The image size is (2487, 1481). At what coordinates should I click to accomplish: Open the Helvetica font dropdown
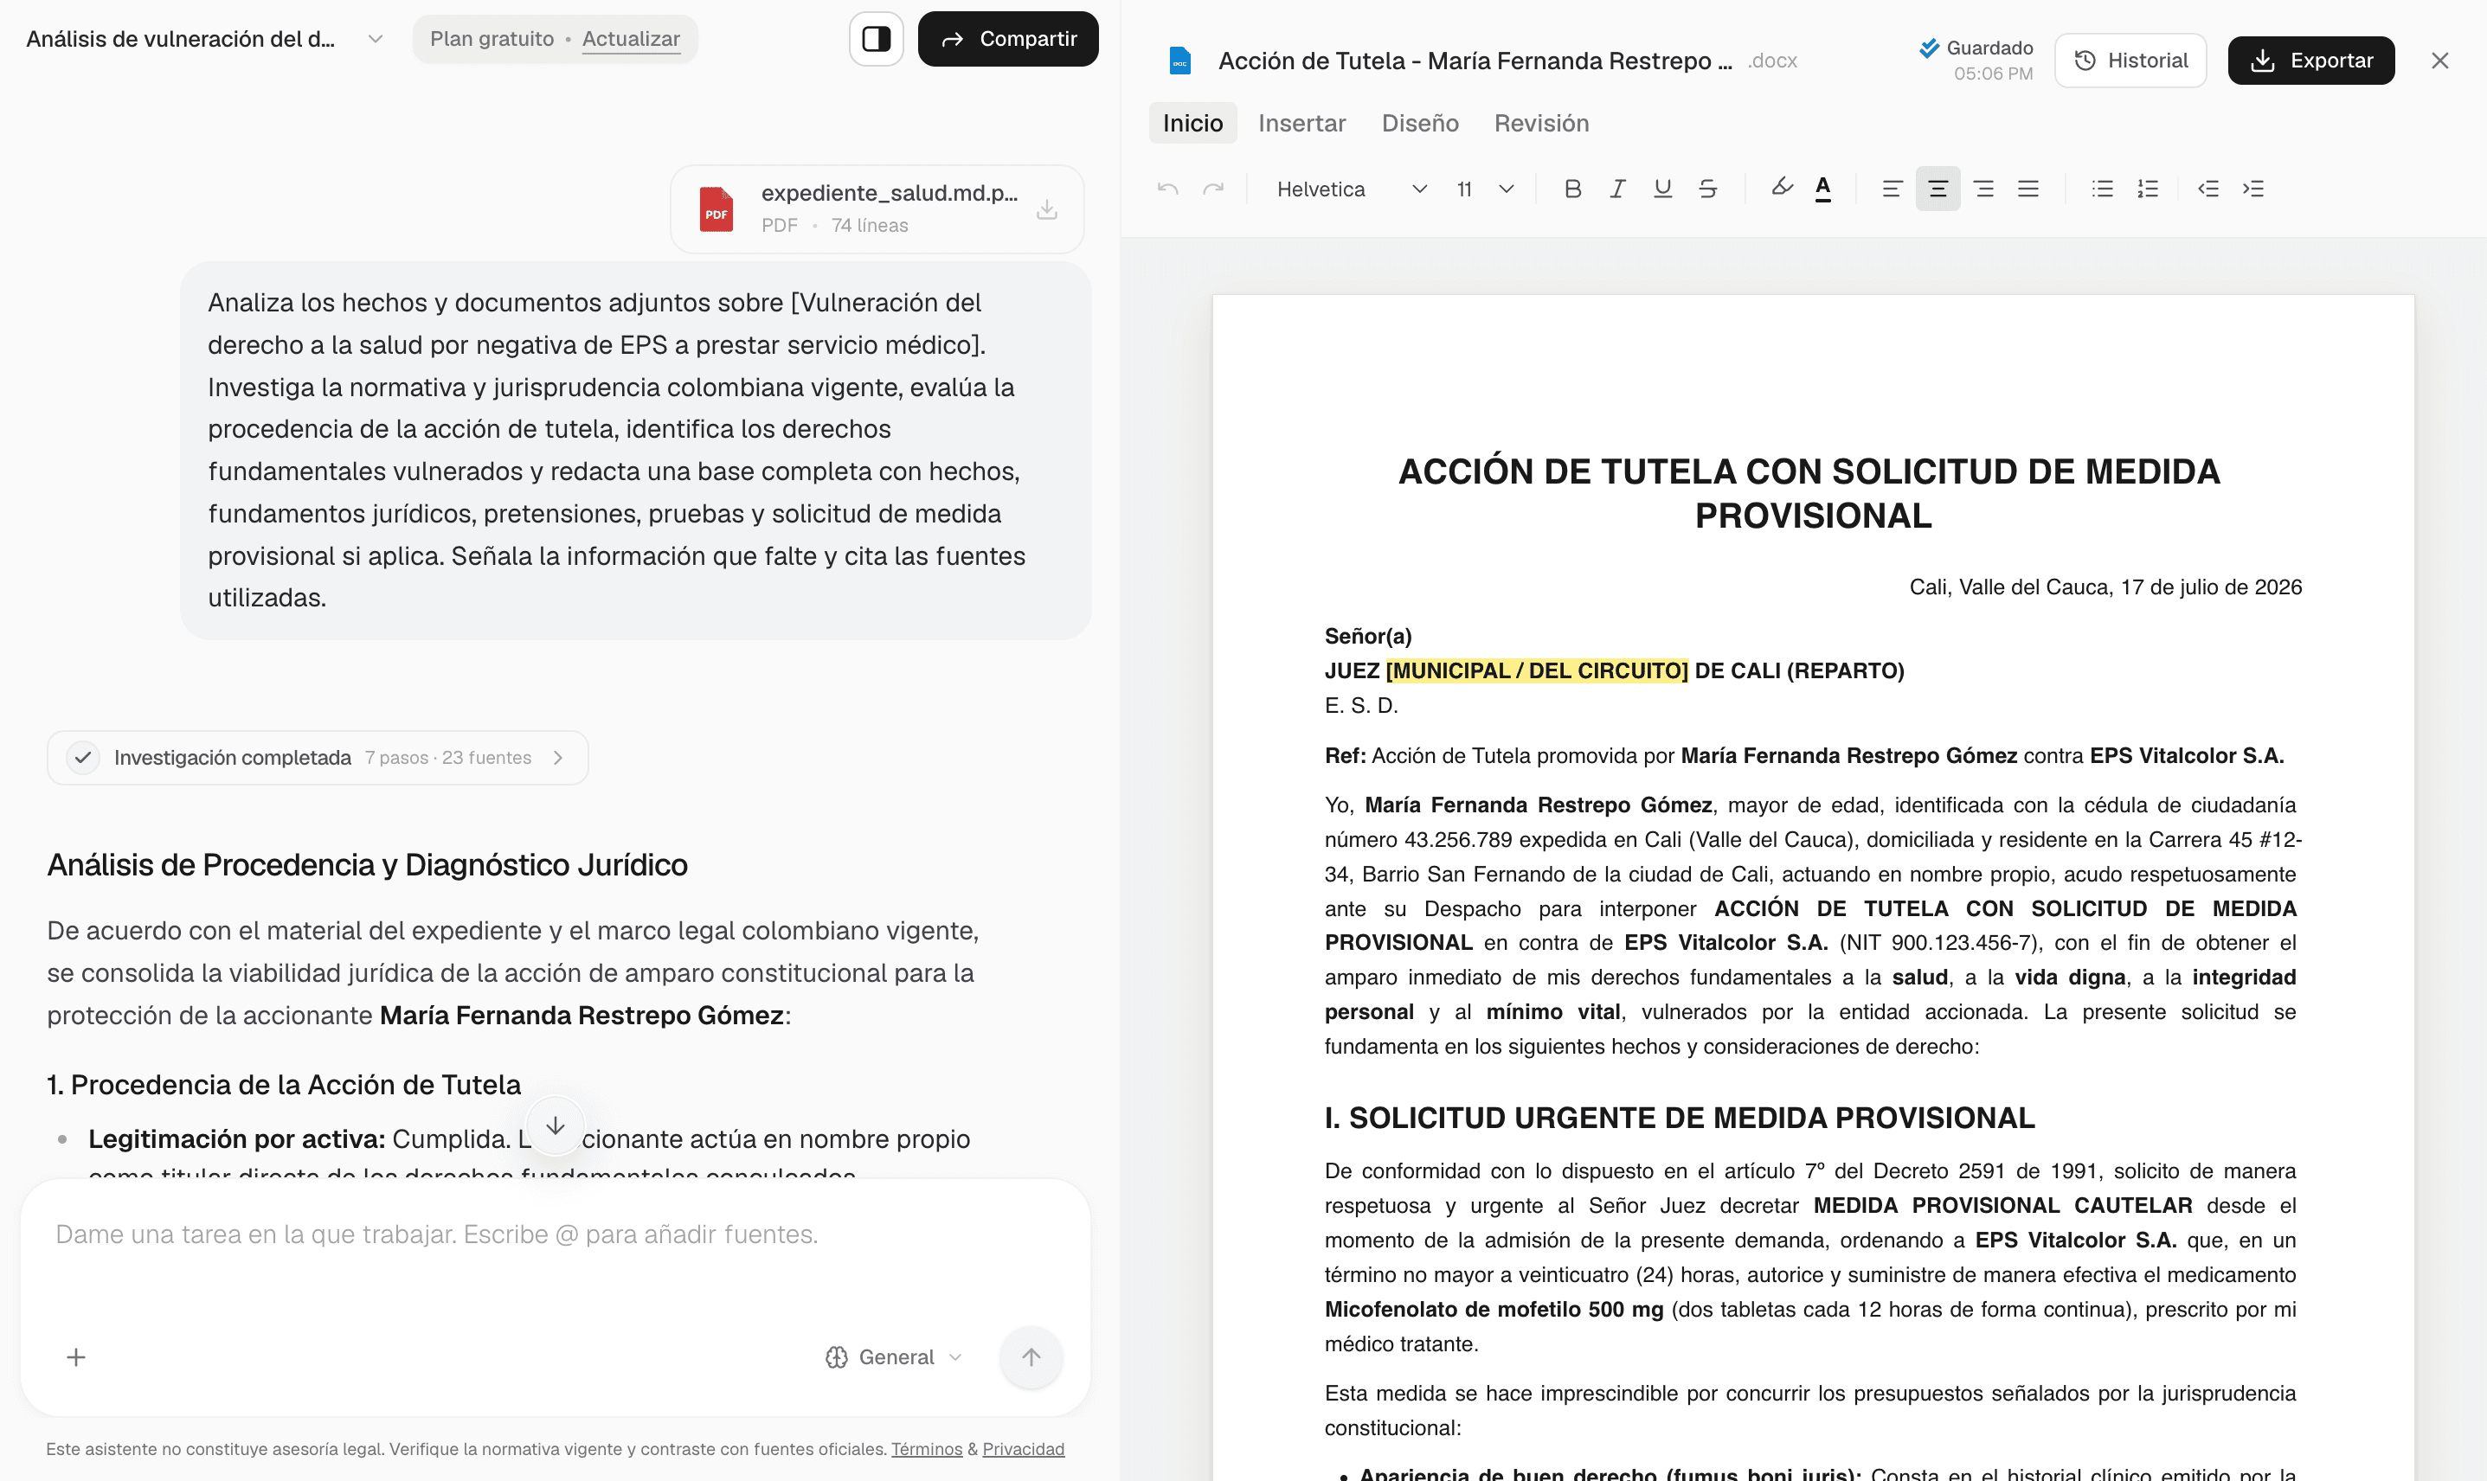[1352, 189]
